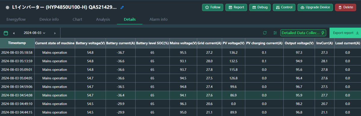Click the pencil edit icon beside device name
361x116 pixels.
[x=122, y=7]
